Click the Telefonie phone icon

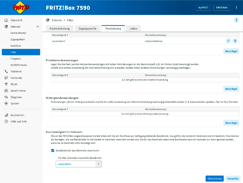(x=6, y=71)
